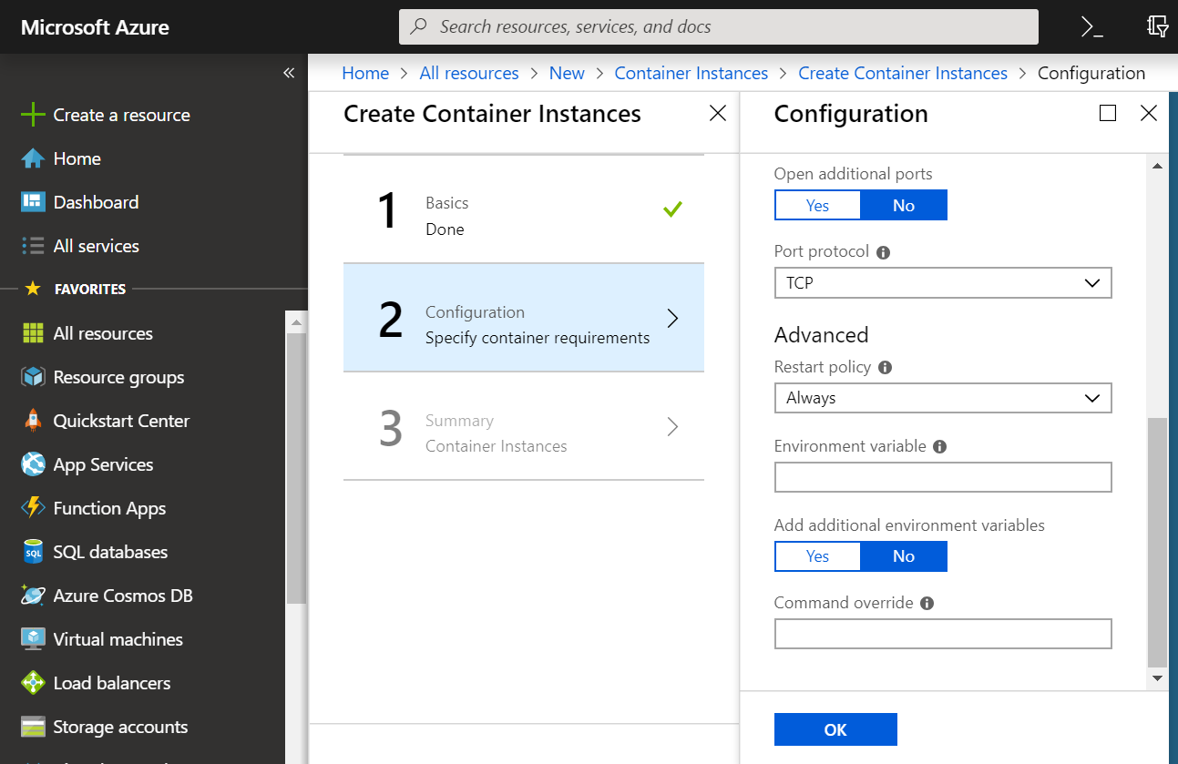Image resolution: width=1178 pixels, height=764 pixels.
Task: Click the Quickstart Center rocket icon
Action: tap(33, 421)
